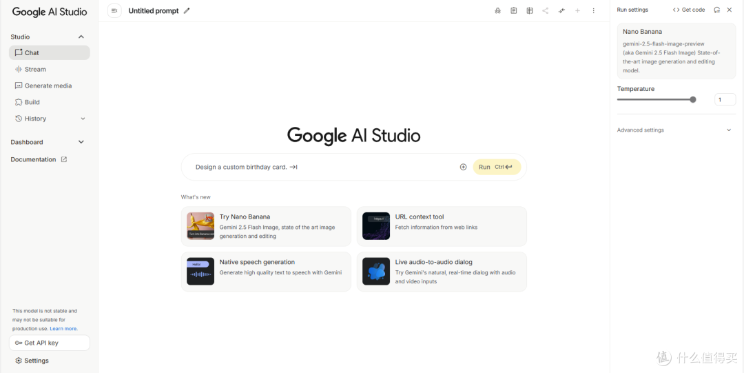
Task: Open the Chat section
Action: [x=50, y=52]
